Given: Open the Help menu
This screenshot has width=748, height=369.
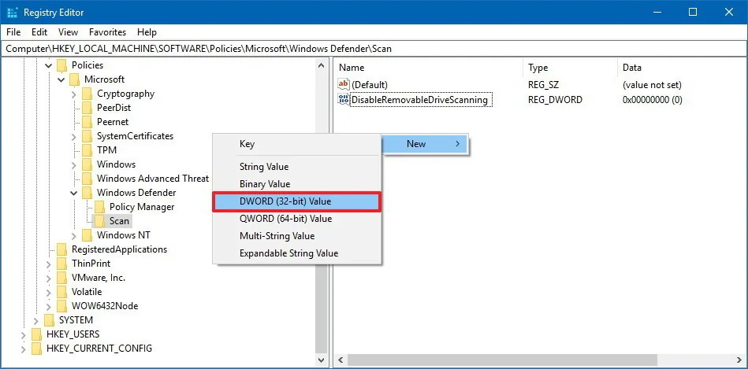Looking at the screenshot, I should coord(147,32).
